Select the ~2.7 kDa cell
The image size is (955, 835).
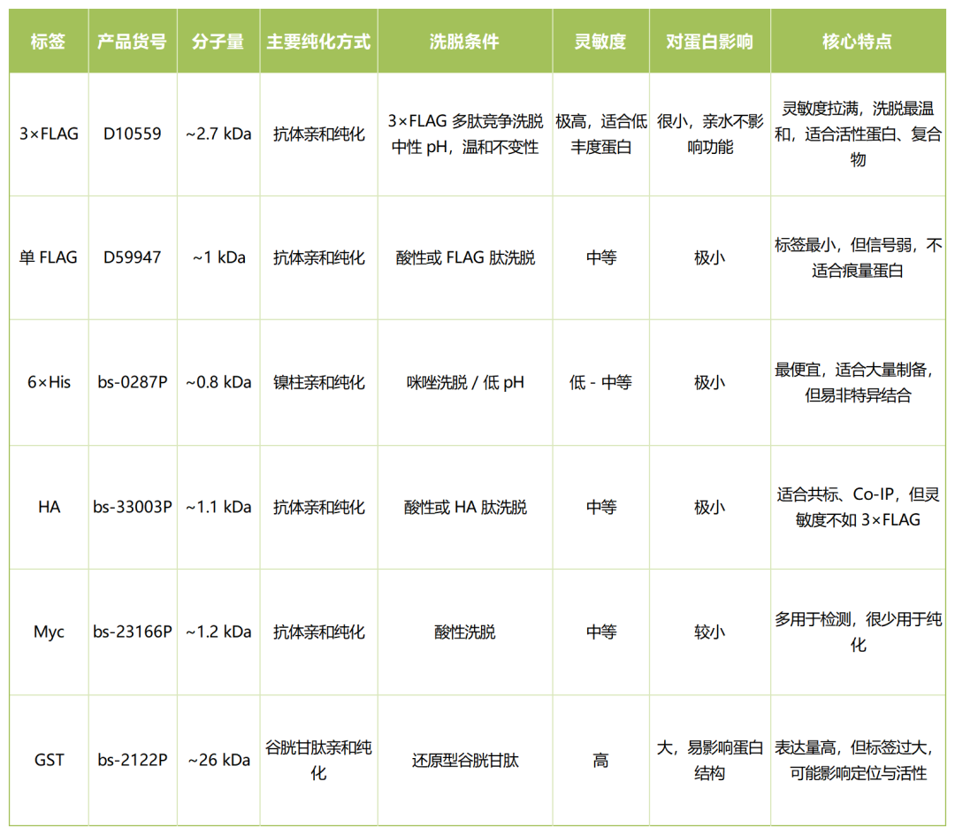[218, 134]
